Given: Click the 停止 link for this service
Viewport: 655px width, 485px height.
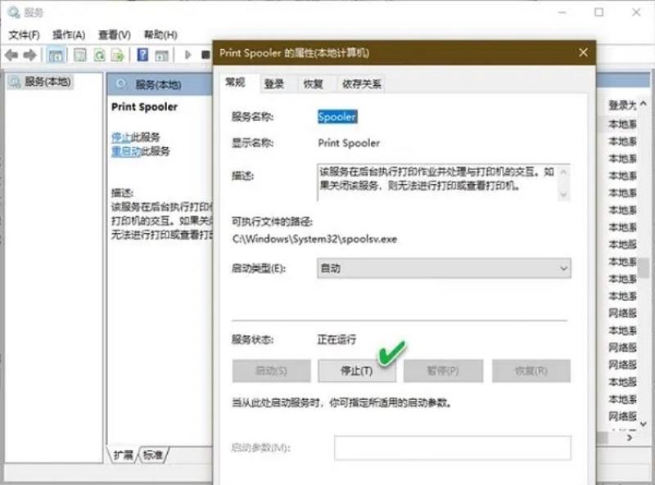Looking at the screenshot, I should click(121, 137).
